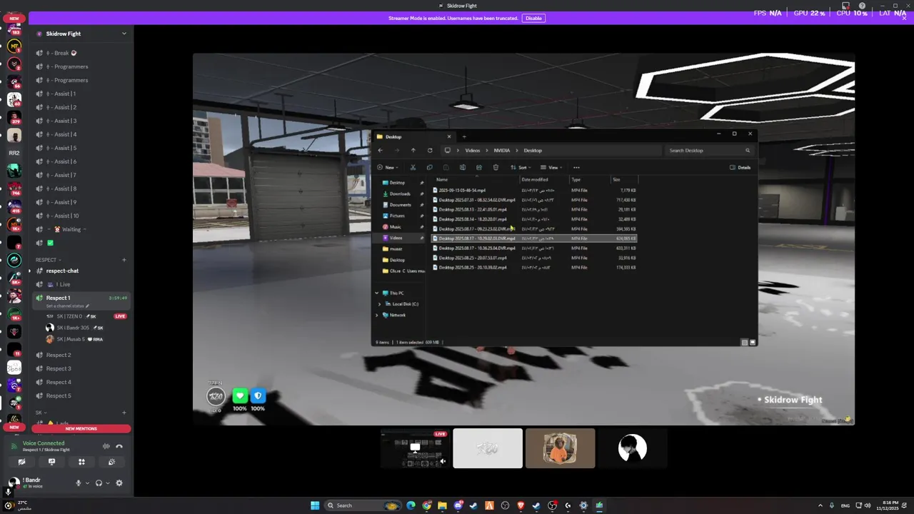Viewport: 914px width, 514px height.
Task: Open microphone input device options arrow
Action: click(x=87, y=483)
